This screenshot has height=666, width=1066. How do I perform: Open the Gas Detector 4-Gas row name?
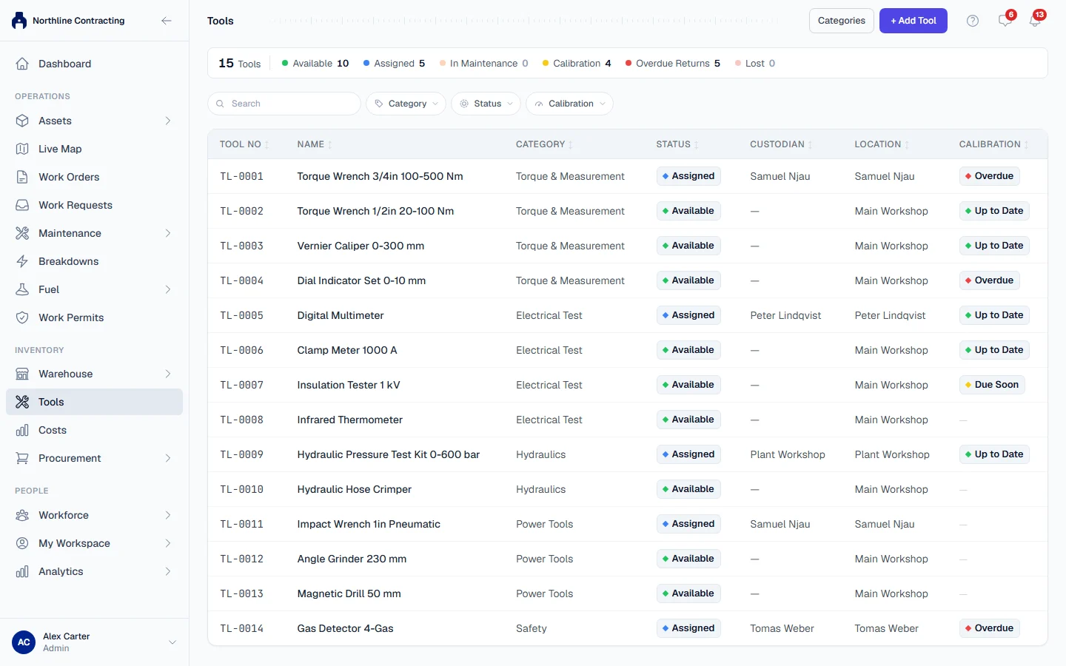pyautogui.click(x=345, y=628)
